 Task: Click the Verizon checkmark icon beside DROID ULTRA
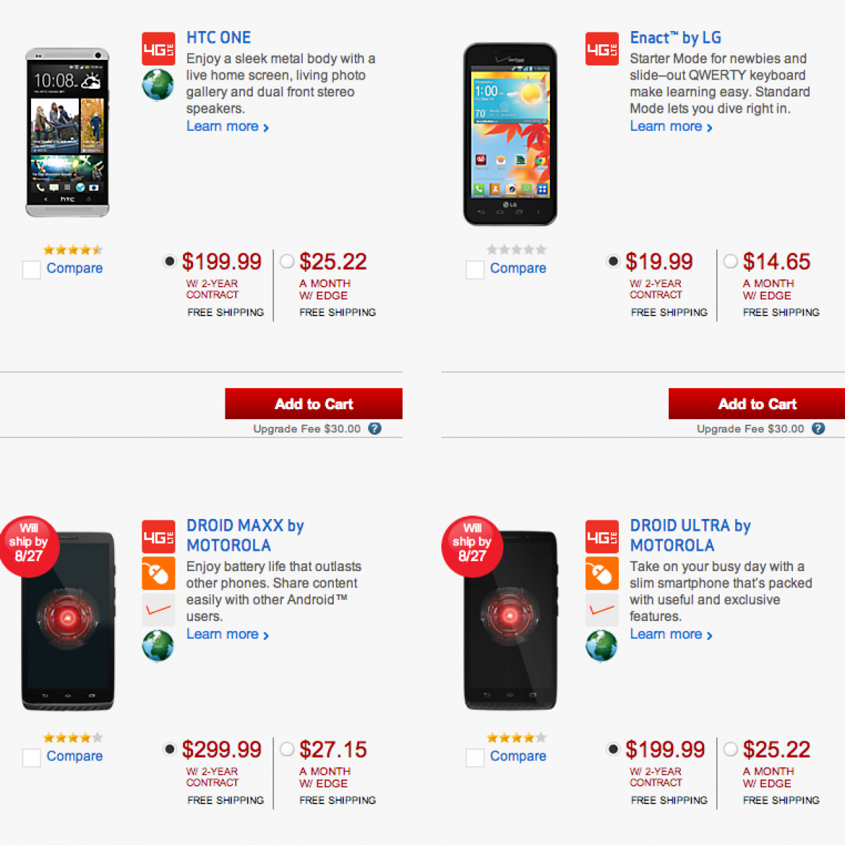point(602,609)
